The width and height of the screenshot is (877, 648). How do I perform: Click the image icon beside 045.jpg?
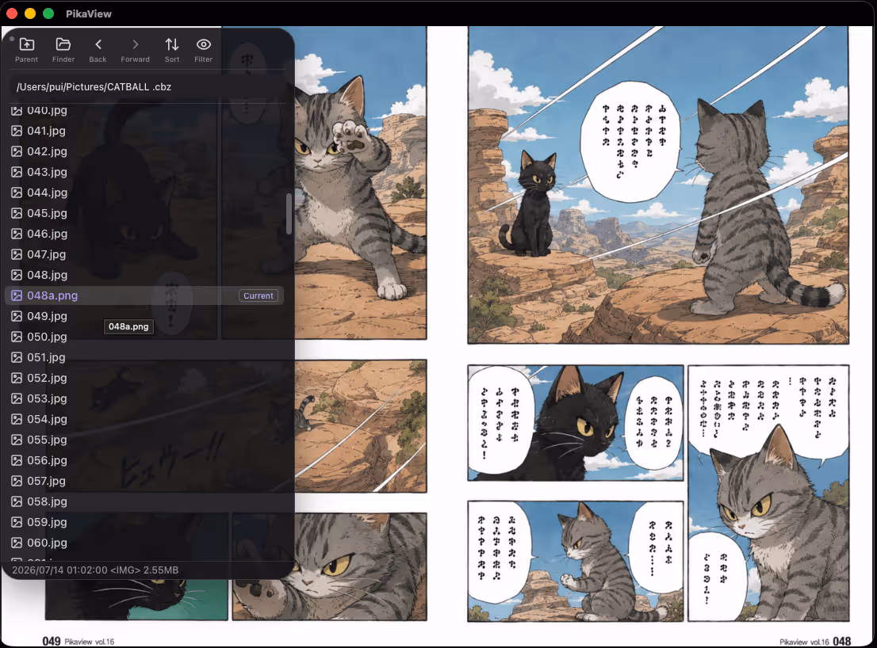pos(17,213)
